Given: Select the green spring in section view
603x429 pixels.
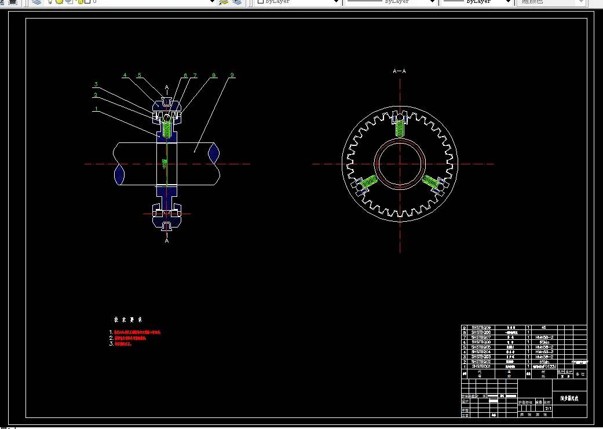Looking at the screenshot, I should point(167,128).
